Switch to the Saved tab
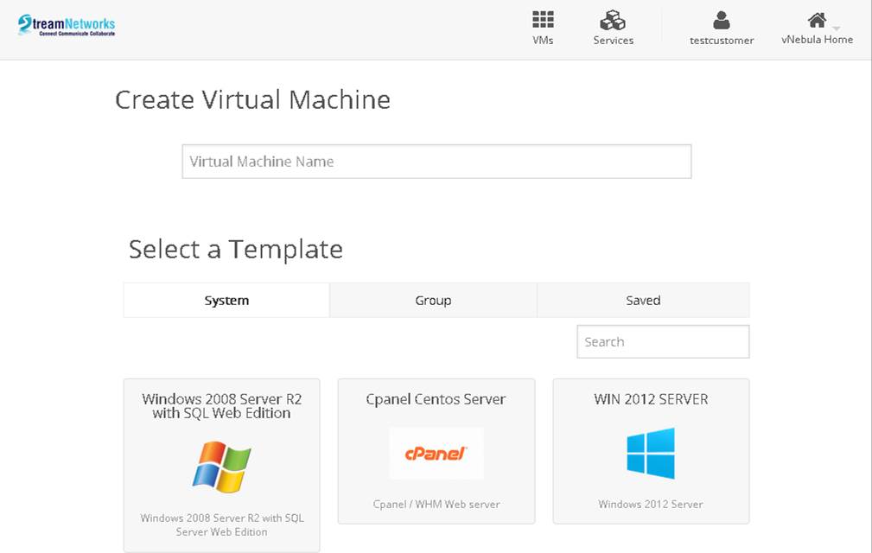 (642, 300)
